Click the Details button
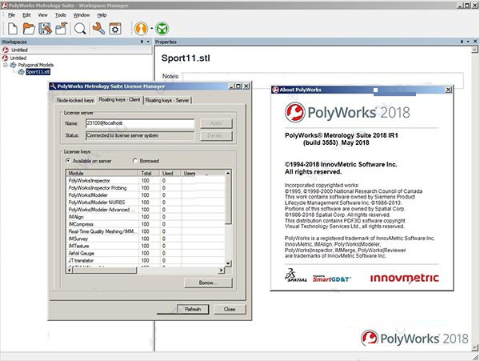Screen dimensions: 480x361 click(x=216, y=135)
